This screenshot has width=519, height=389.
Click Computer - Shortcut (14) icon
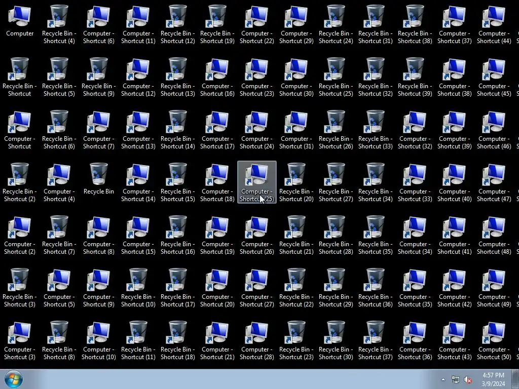(x=138, y=182)
